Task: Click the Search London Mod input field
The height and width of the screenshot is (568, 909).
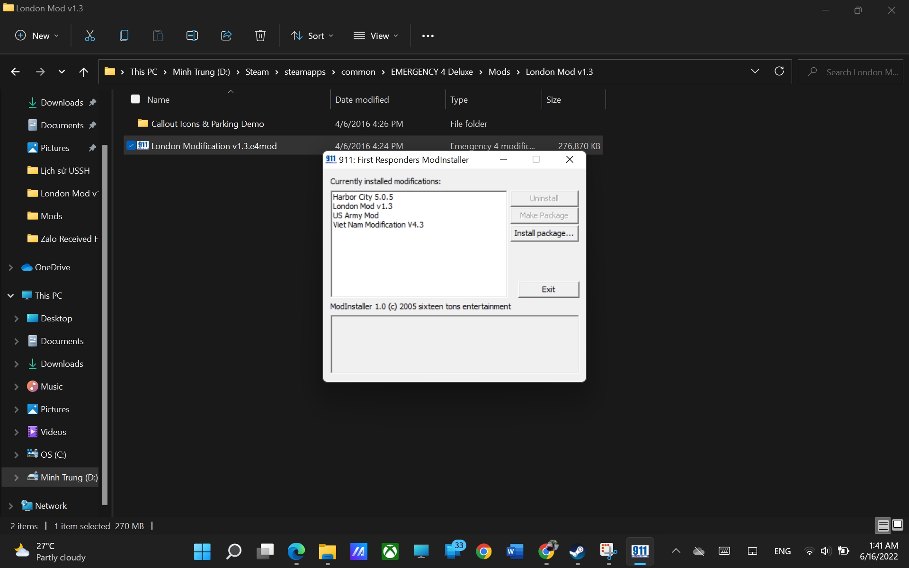Action: pos(851,72)
